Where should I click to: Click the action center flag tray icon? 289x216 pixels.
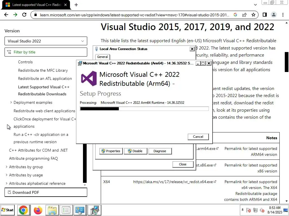248,210
